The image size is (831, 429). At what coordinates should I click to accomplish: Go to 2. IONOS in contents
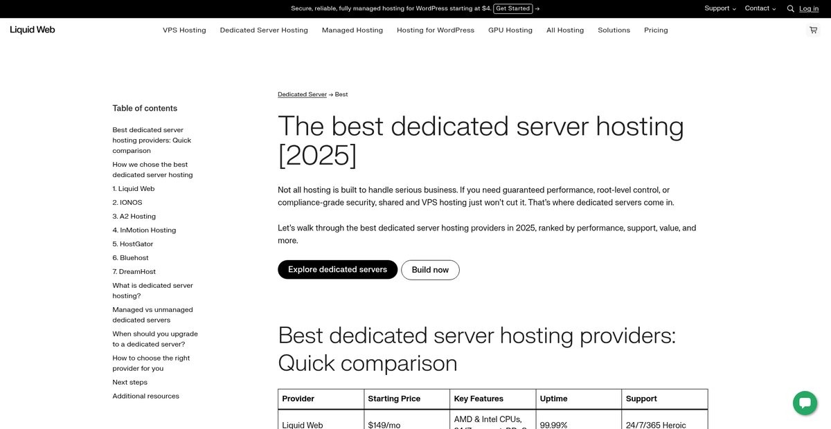(127, 203)
